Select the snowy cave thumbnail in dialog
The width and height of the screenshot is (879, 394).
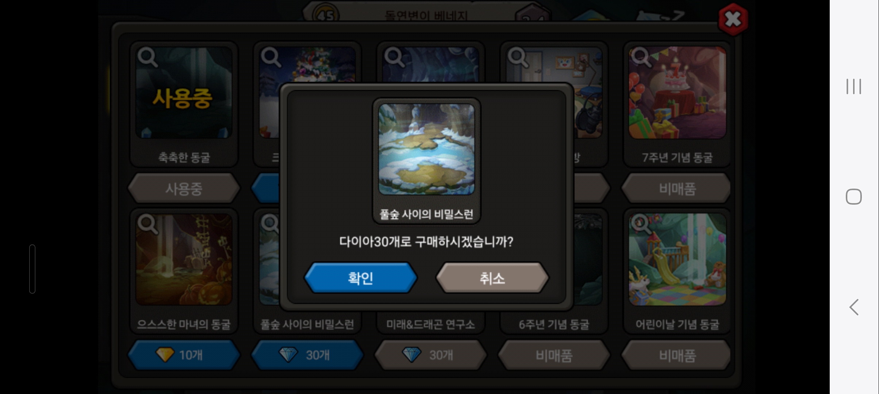(426, 149)
